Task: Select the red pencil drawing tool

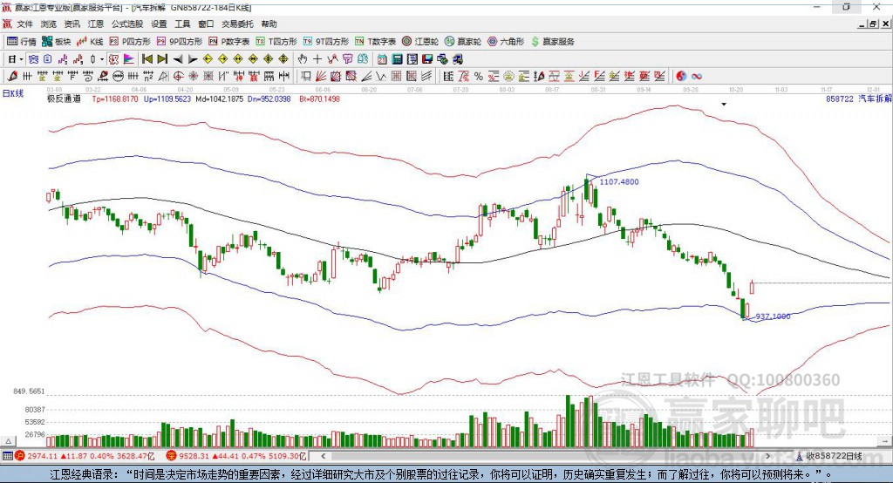Action: pyautogui.click(x=12, y=76)
